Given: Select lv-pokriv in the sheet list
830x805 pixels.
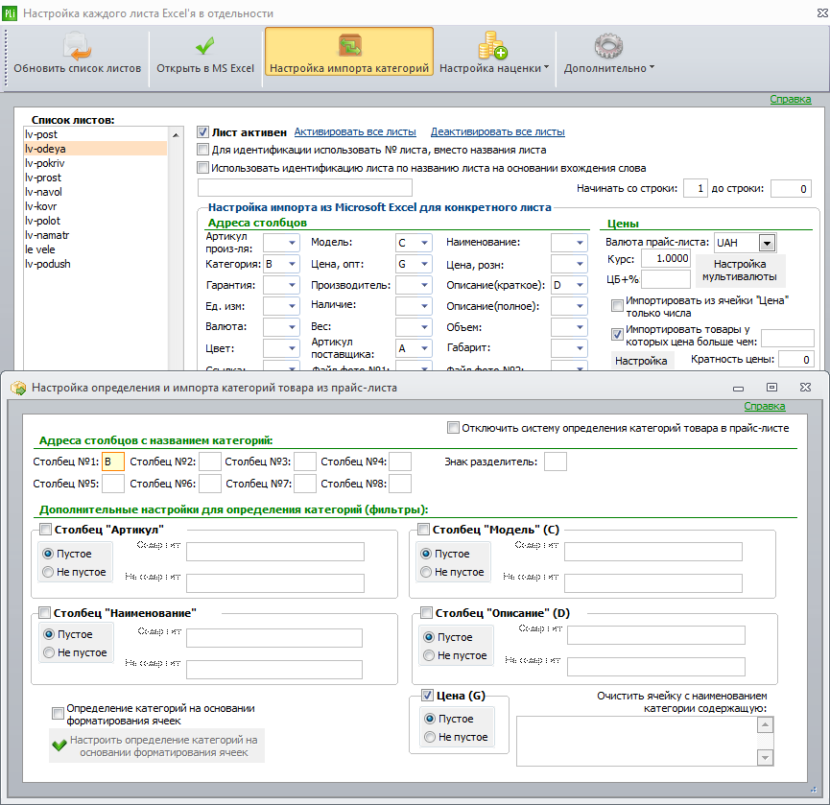Looking at the screenshot, I should tap(95, 163).
